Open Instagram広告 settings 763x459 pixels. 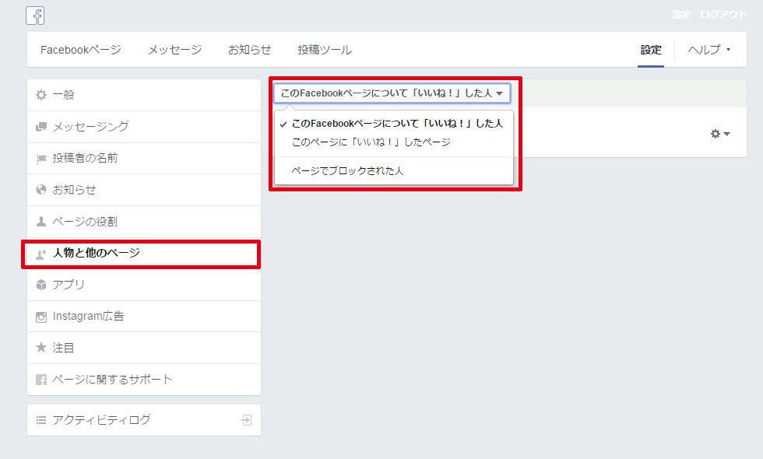144,317
